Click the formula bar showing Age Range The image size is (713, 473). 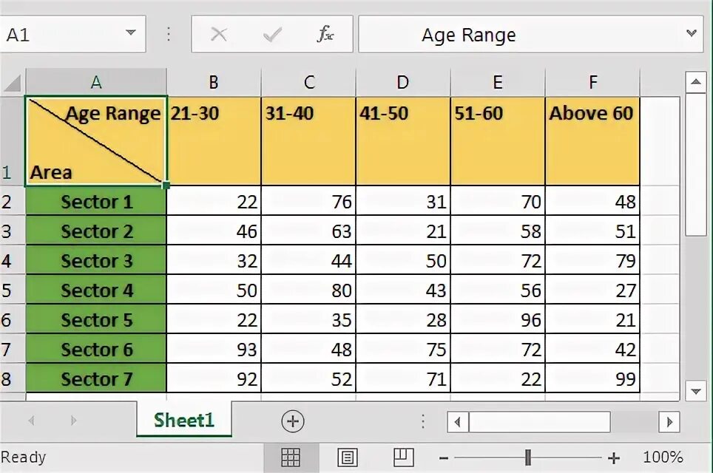[530, 34]
